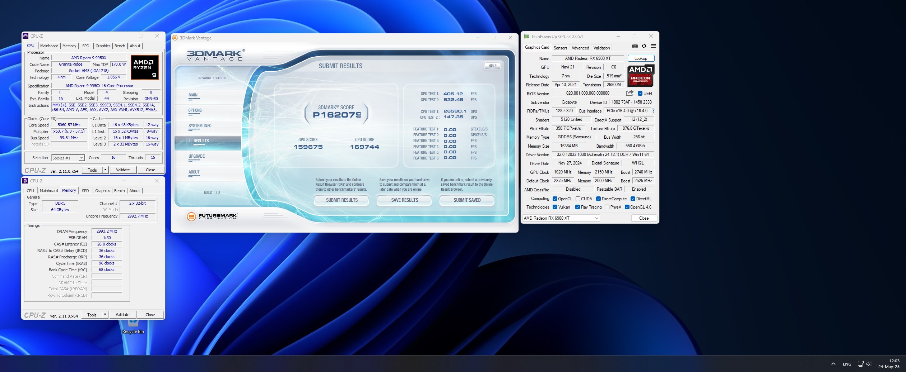Click the GPU-Z refresh icon
Image resolution: width=906 pixels, height=372 pixels.
[644, 46]
